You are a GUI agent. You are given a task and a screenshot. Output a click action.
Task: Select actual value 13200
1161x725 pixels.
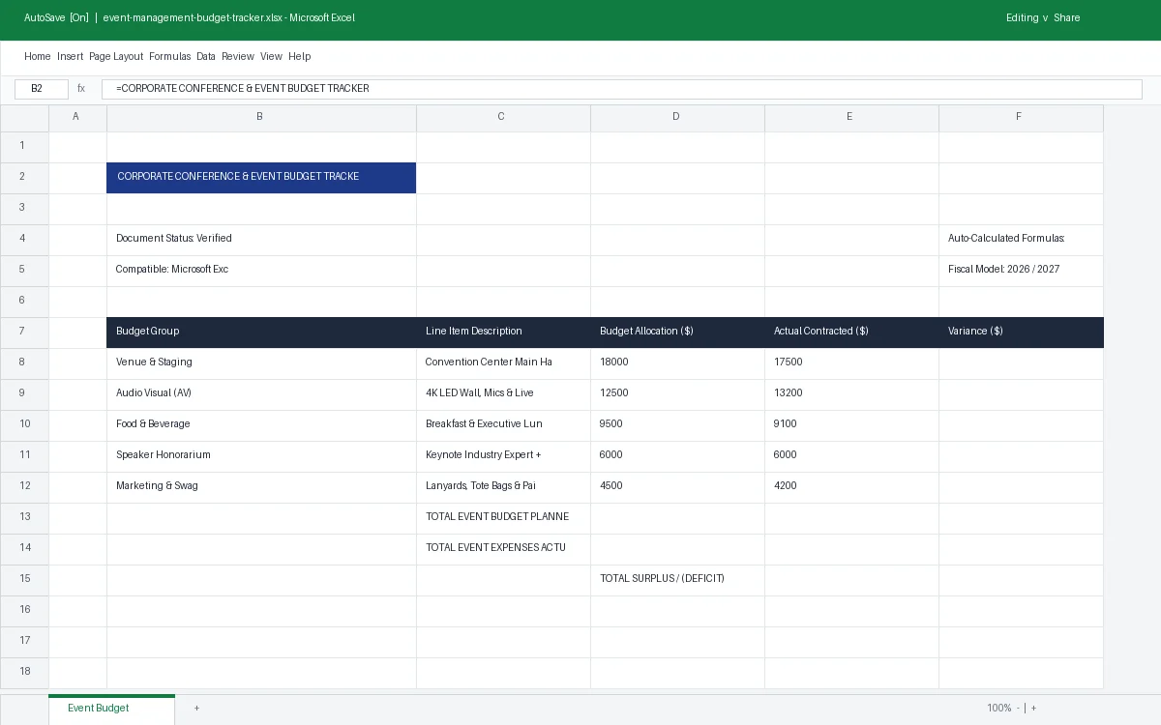(851, 394)
